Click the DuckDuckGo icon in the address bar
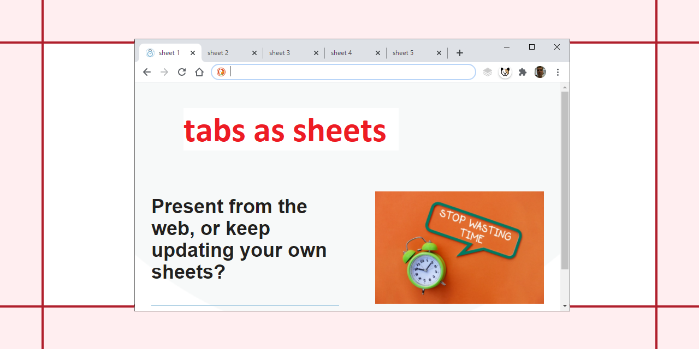Viewport: 699px width, 349px height. 221,71
